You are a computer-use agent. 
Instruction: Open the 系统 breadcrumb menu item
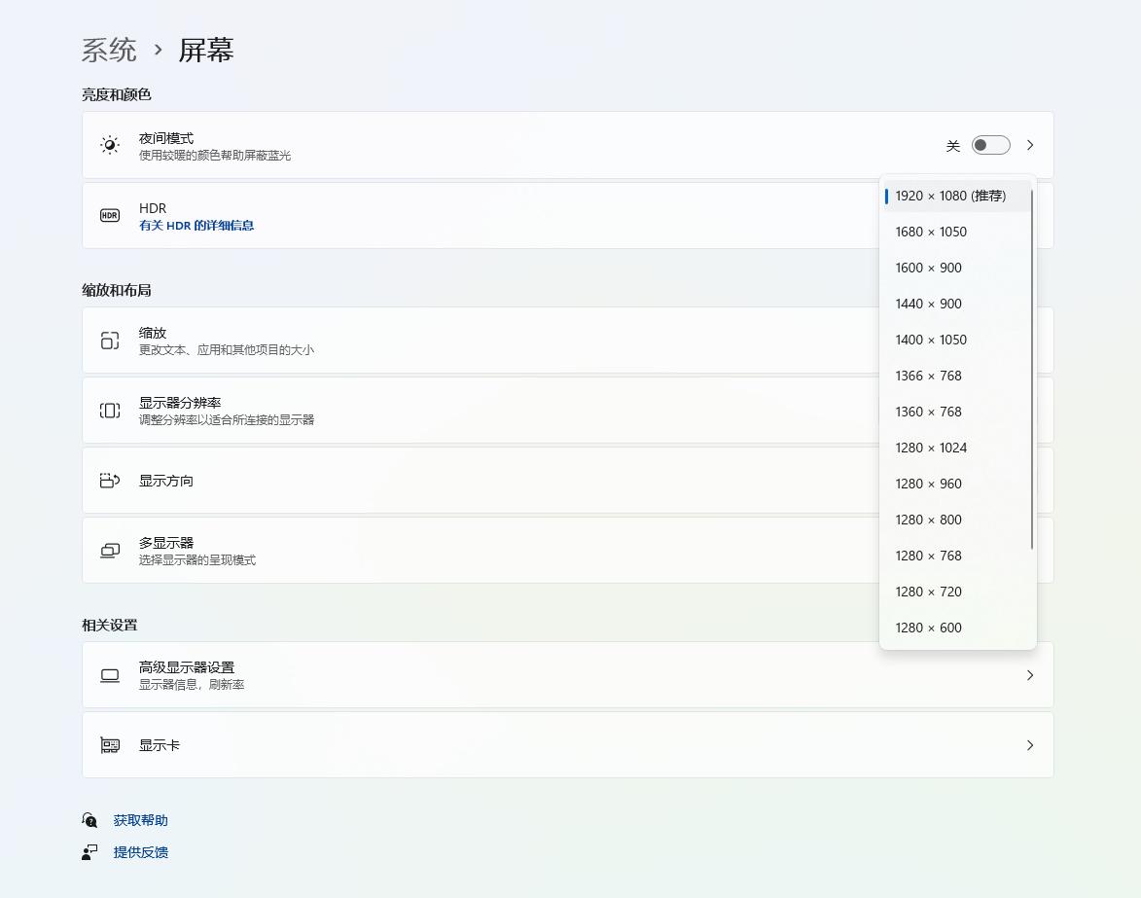coord(109,50)
